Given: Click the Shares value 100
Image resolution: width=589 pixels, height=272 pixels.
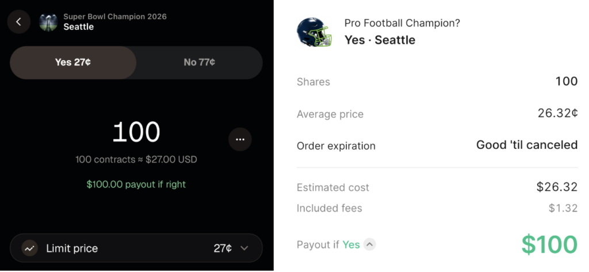Looking at the screenshot, I should [566, 81].
